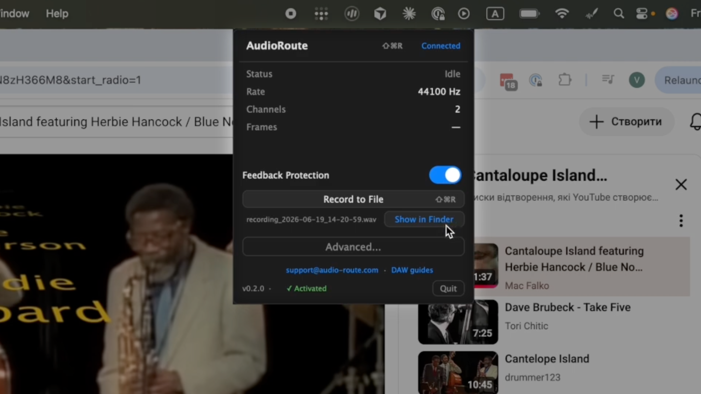This screenshot has height=394, width=701.
Task: Click the Mac Falko channel name
Action: pos(527,286)
